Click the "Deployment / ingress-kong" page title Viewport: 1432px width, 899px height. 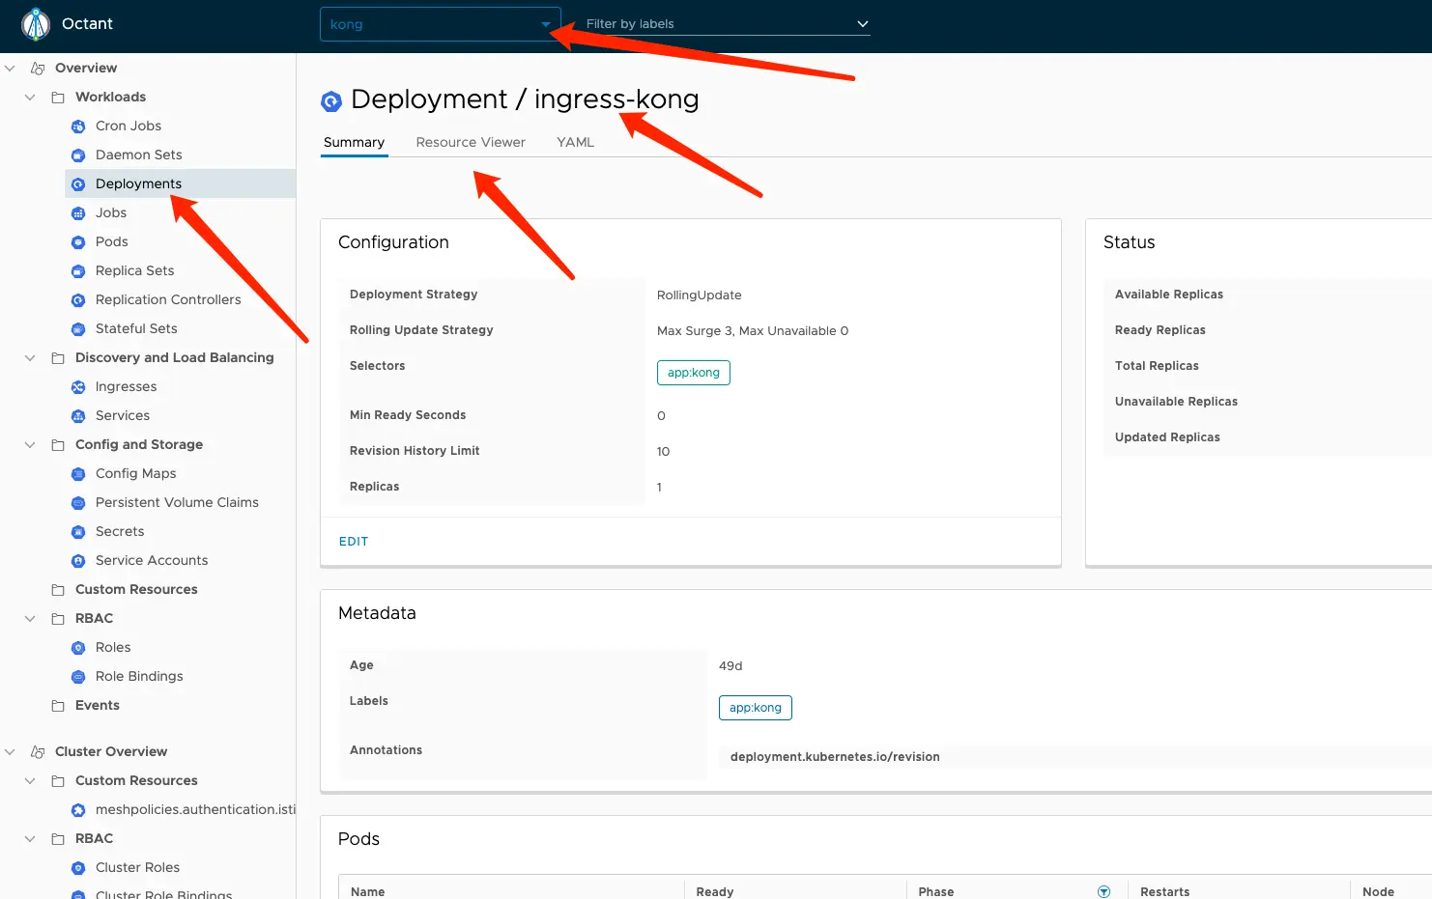coord(525,99)
